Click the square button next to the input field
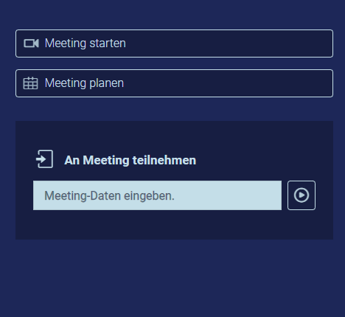 click(x=302, y=195)
